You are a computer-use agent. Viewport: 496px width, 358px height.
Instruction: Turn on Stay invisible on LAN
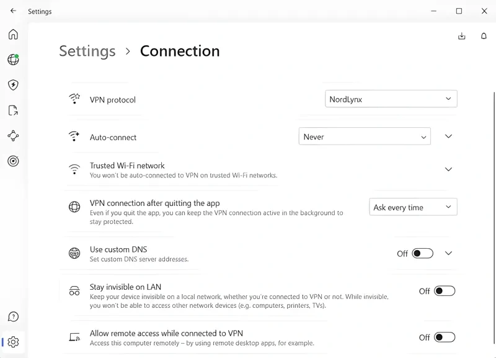point(444,290)
